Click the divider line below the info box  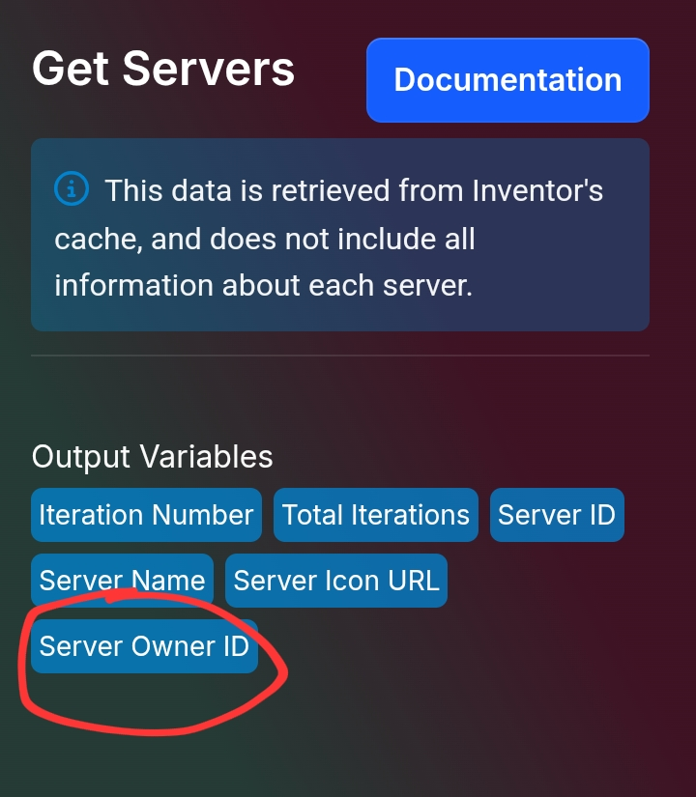[340, 356]
